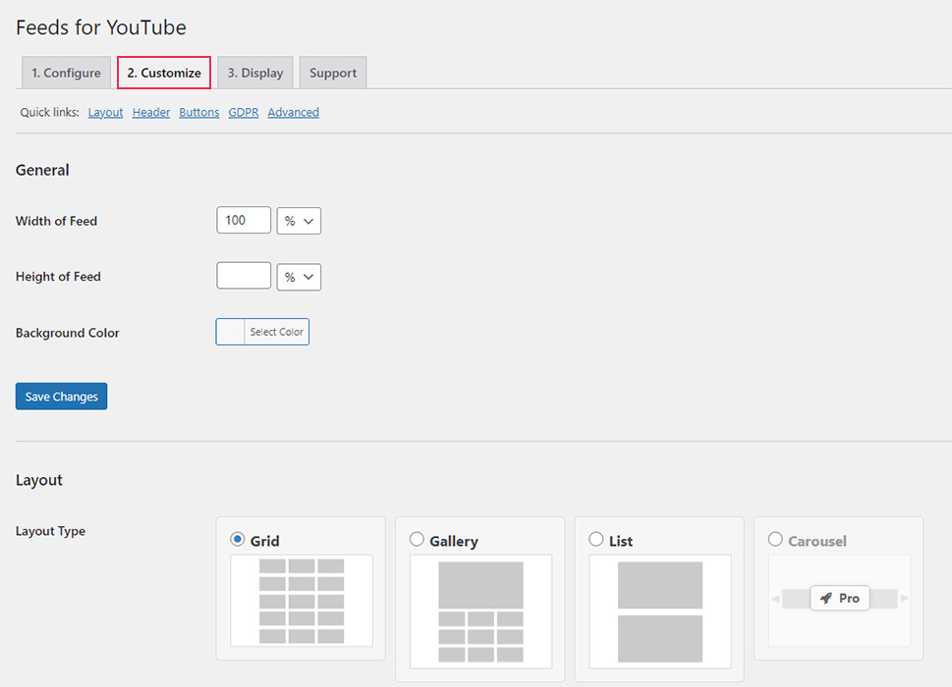Focus the Height of Feed input field
The height and width of the screenshot is (687, 952).
pos(244,276)
